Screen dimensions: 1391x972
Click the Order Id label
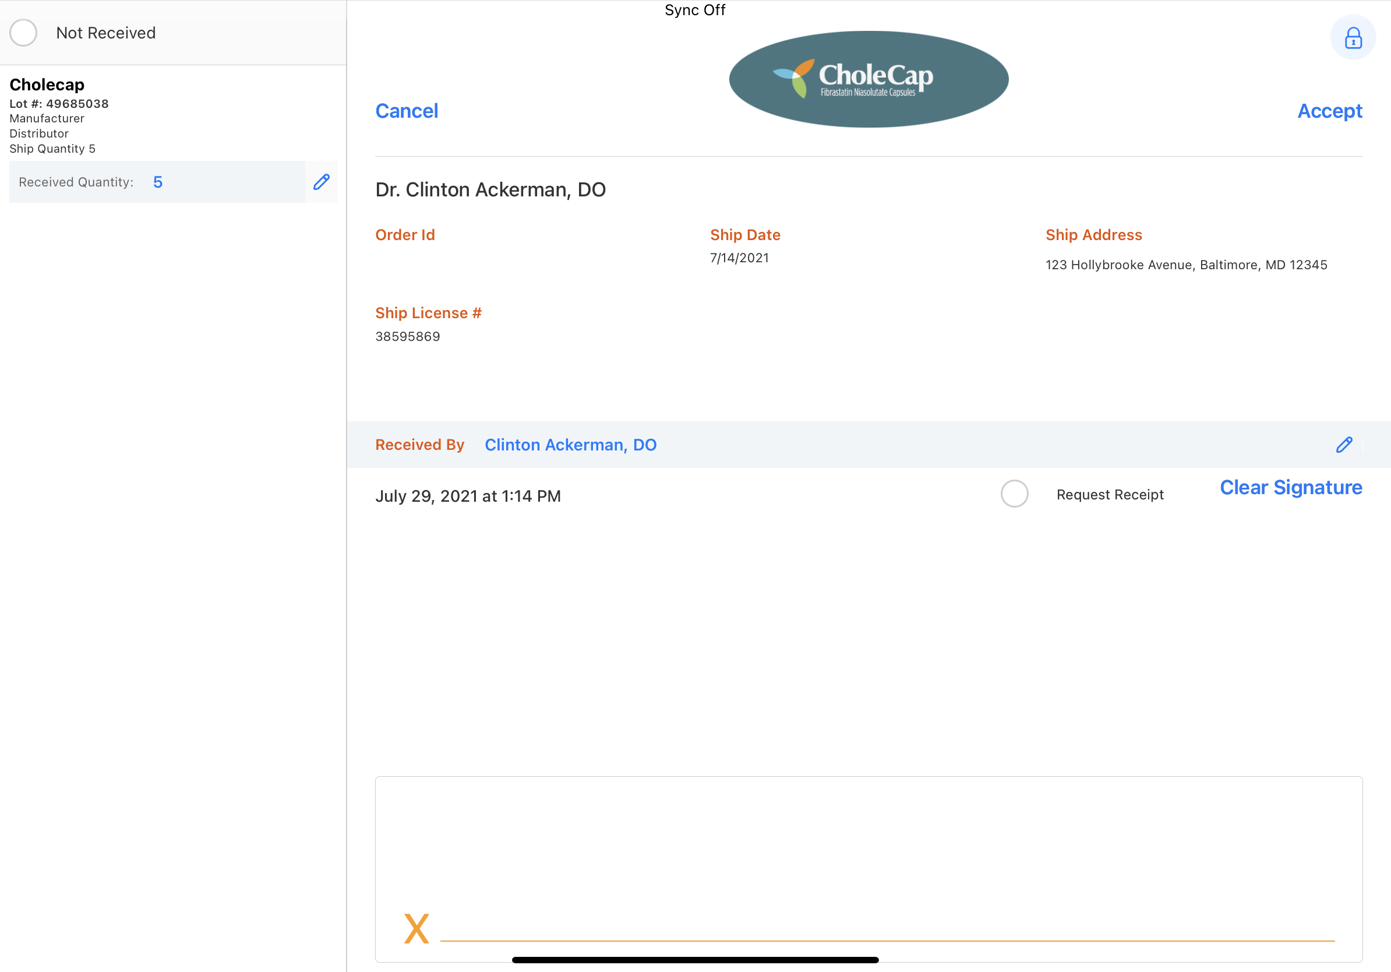tap(405, 234)
